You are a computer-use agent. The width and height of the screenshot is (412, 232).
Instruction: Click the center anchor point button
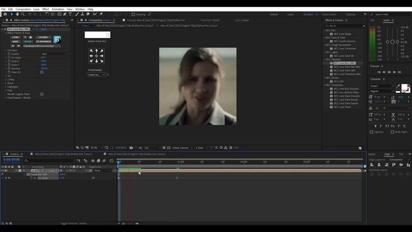(x=97, y=56)
